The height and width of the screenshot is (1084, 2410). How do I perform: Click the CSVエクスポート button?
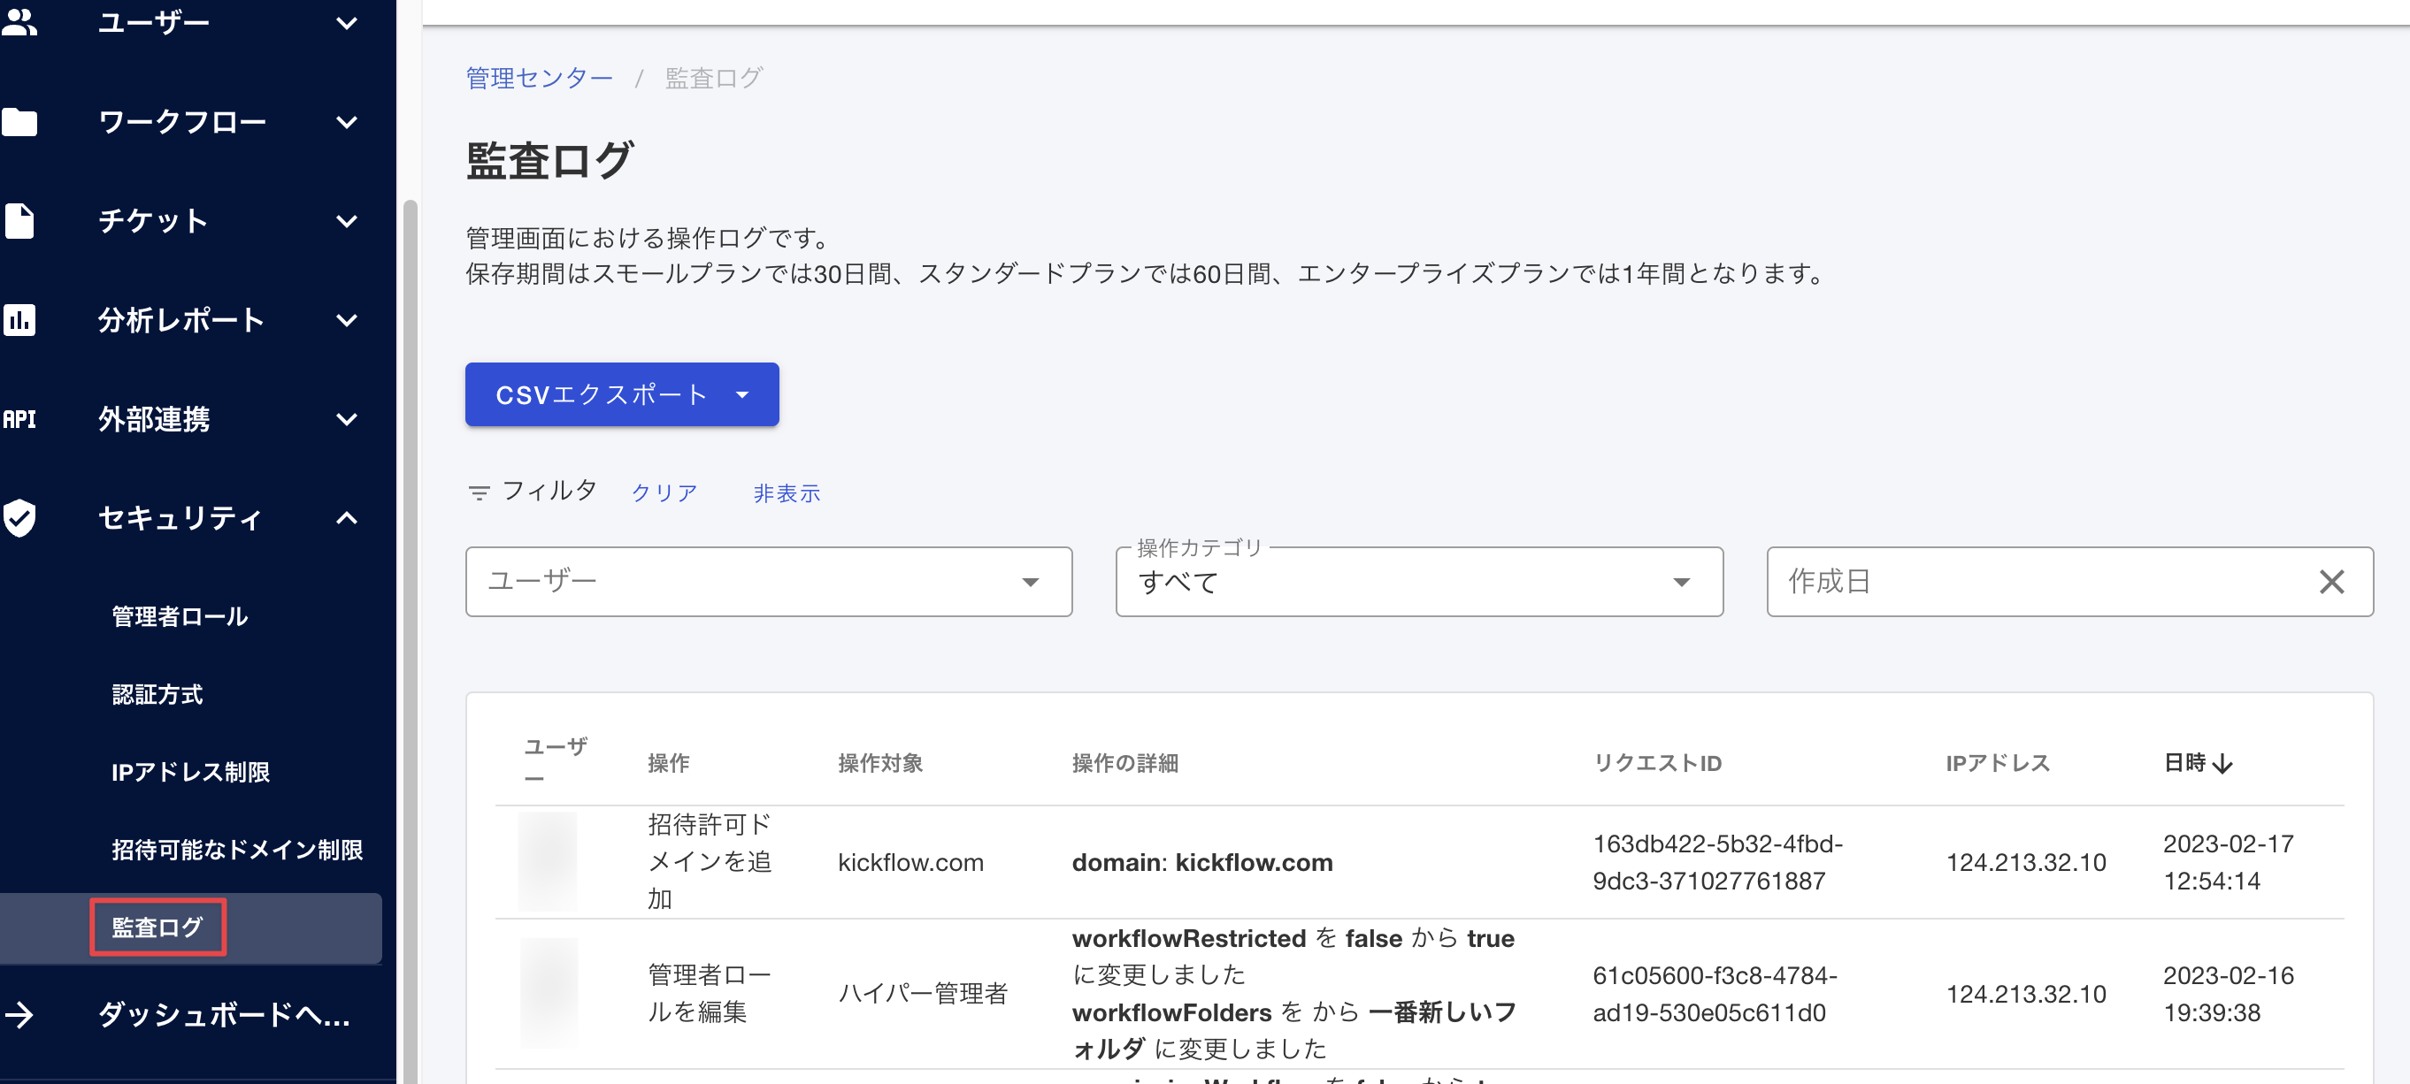622,394
